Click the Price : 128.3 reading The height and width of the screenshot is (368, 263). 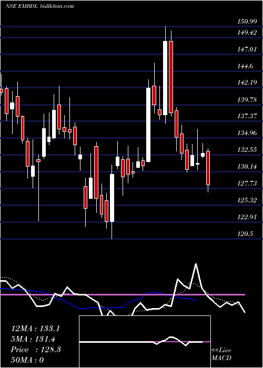36,350
